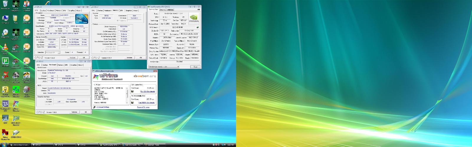Screen dimensions: 472x147
Task: Launch wPrime shortcut on the desktop
Action: click(x=16, y=106)
